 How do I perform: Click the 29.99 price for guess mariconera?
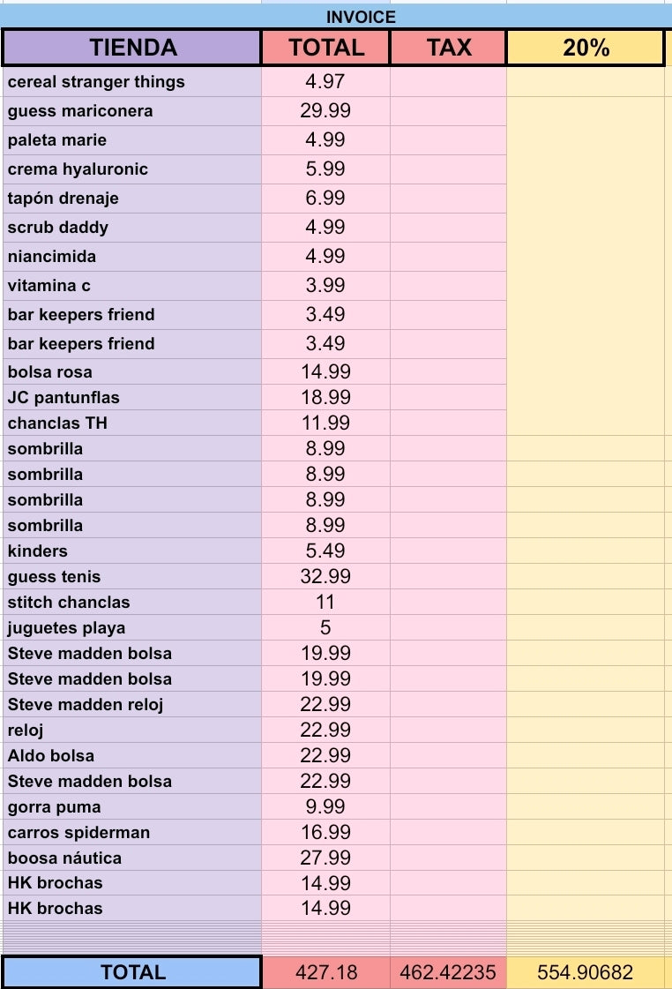[x=325, y=111]
